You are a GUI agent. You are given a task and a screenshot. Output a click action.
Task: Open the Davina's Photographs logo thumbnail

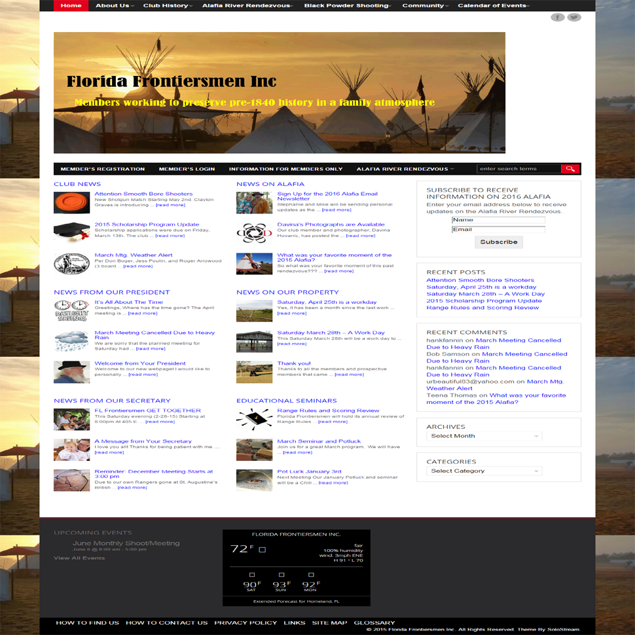pos(254,233)
